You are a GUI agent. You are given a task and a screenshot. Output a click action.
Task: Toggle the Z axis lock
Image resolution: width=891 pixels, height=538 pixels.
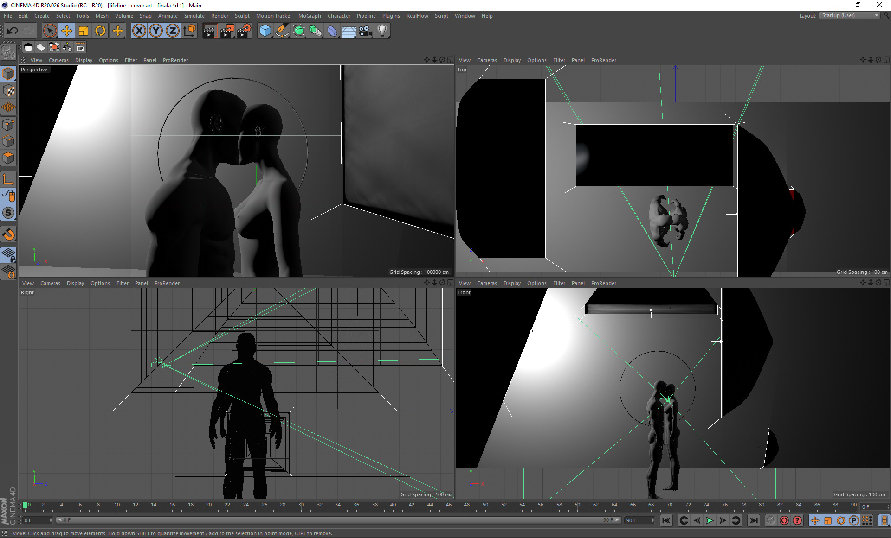172,31
